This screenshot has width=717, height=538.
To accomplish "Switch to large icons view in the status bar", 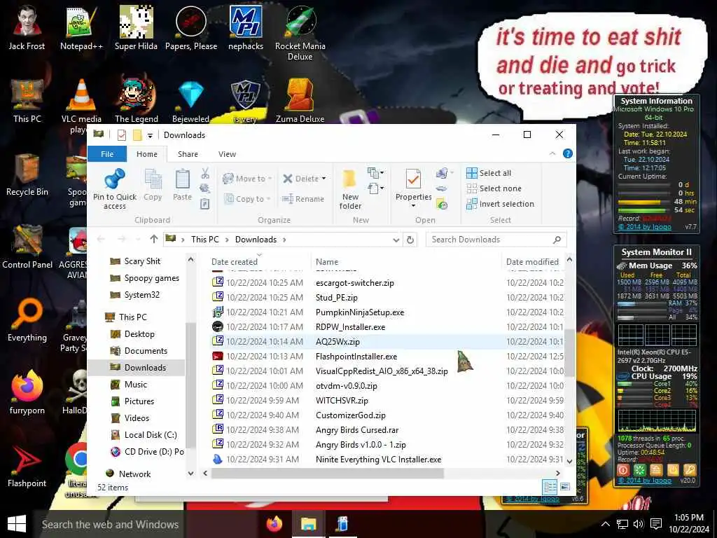I will (565, 487).
